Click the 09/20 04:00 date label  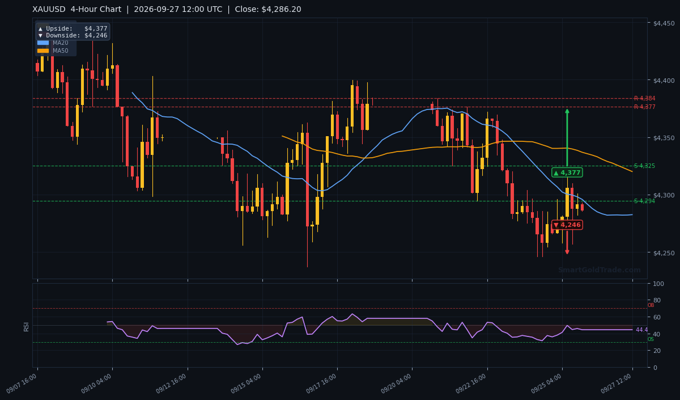pos(397,384)
